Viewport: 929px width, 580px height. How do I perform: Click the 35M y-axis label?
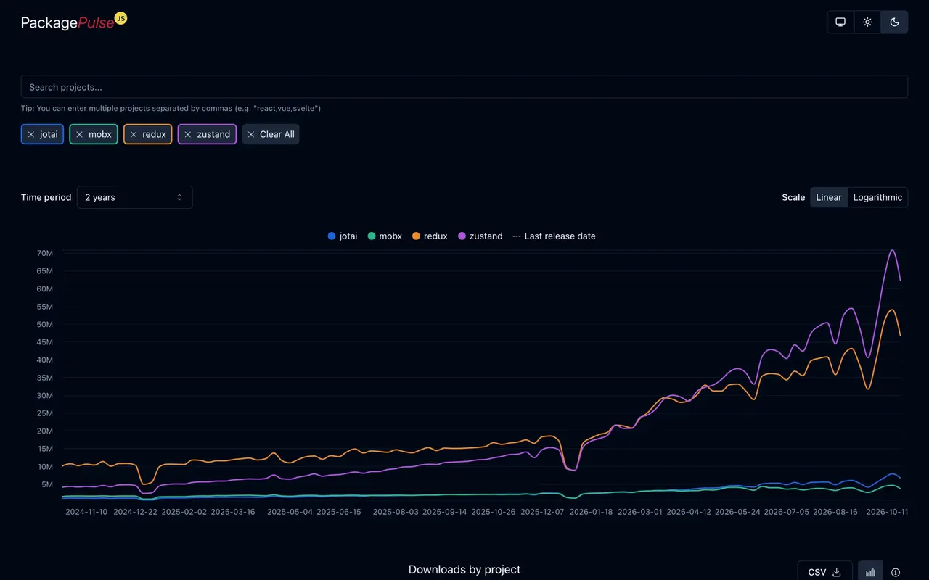pyautogui.click(x=44, y=378)
